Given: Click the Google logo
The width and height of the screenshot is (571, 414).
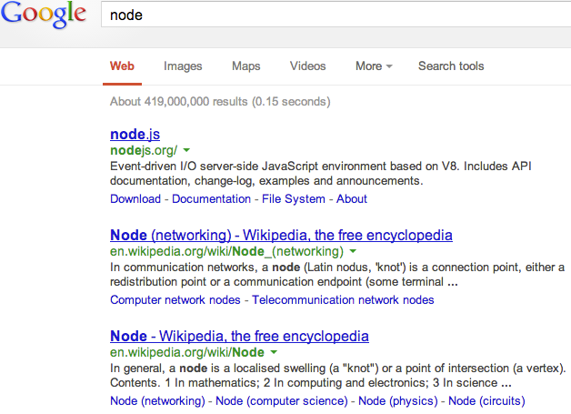Looking at the screenshot, I should [44, 15].
